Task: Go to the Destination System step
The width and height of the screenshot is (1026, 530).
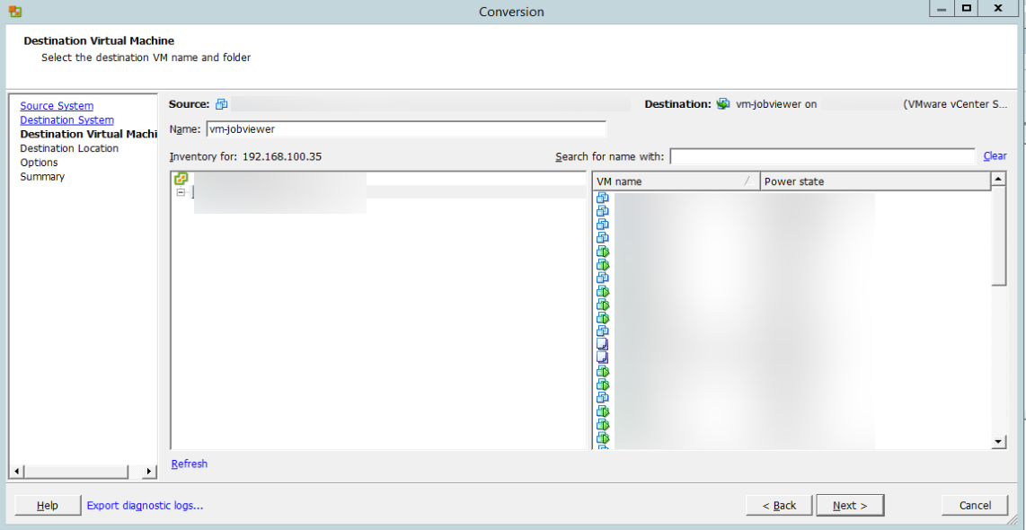Action: [66, 120]
